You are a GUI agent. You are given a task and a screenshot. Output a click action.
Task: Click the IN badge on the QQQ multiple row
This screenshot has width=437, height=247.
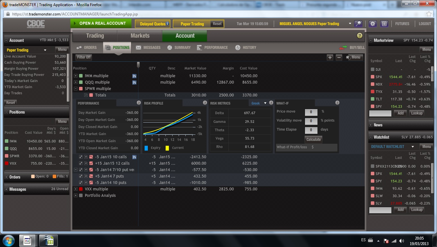(134, 82)
